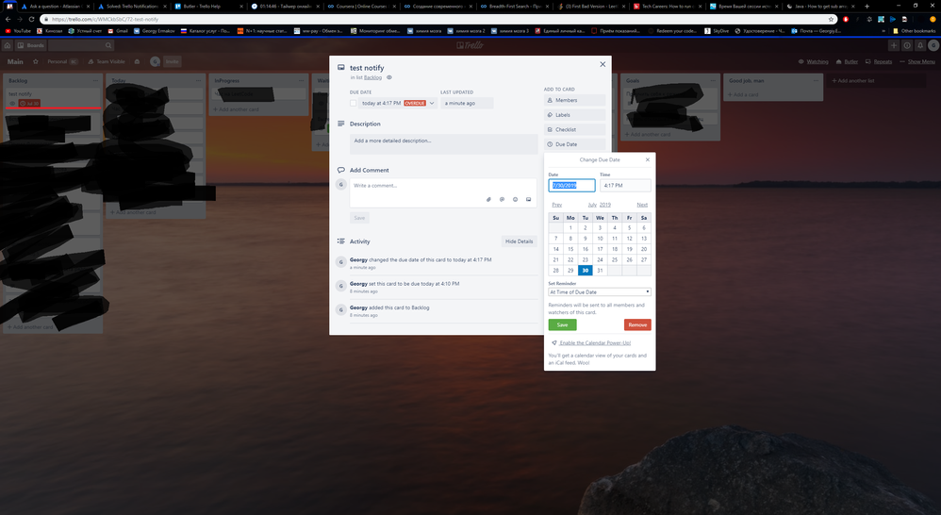Open the Labels option in Add to Card
The height and width of the screenshot is (515, 941).
coord(574,115)
